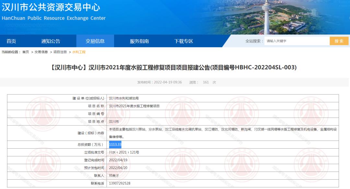Viewport: 350px width, 189px height.
Task: Click the highlighted 1113.33 investment value
Action: (x=115, y=145)
